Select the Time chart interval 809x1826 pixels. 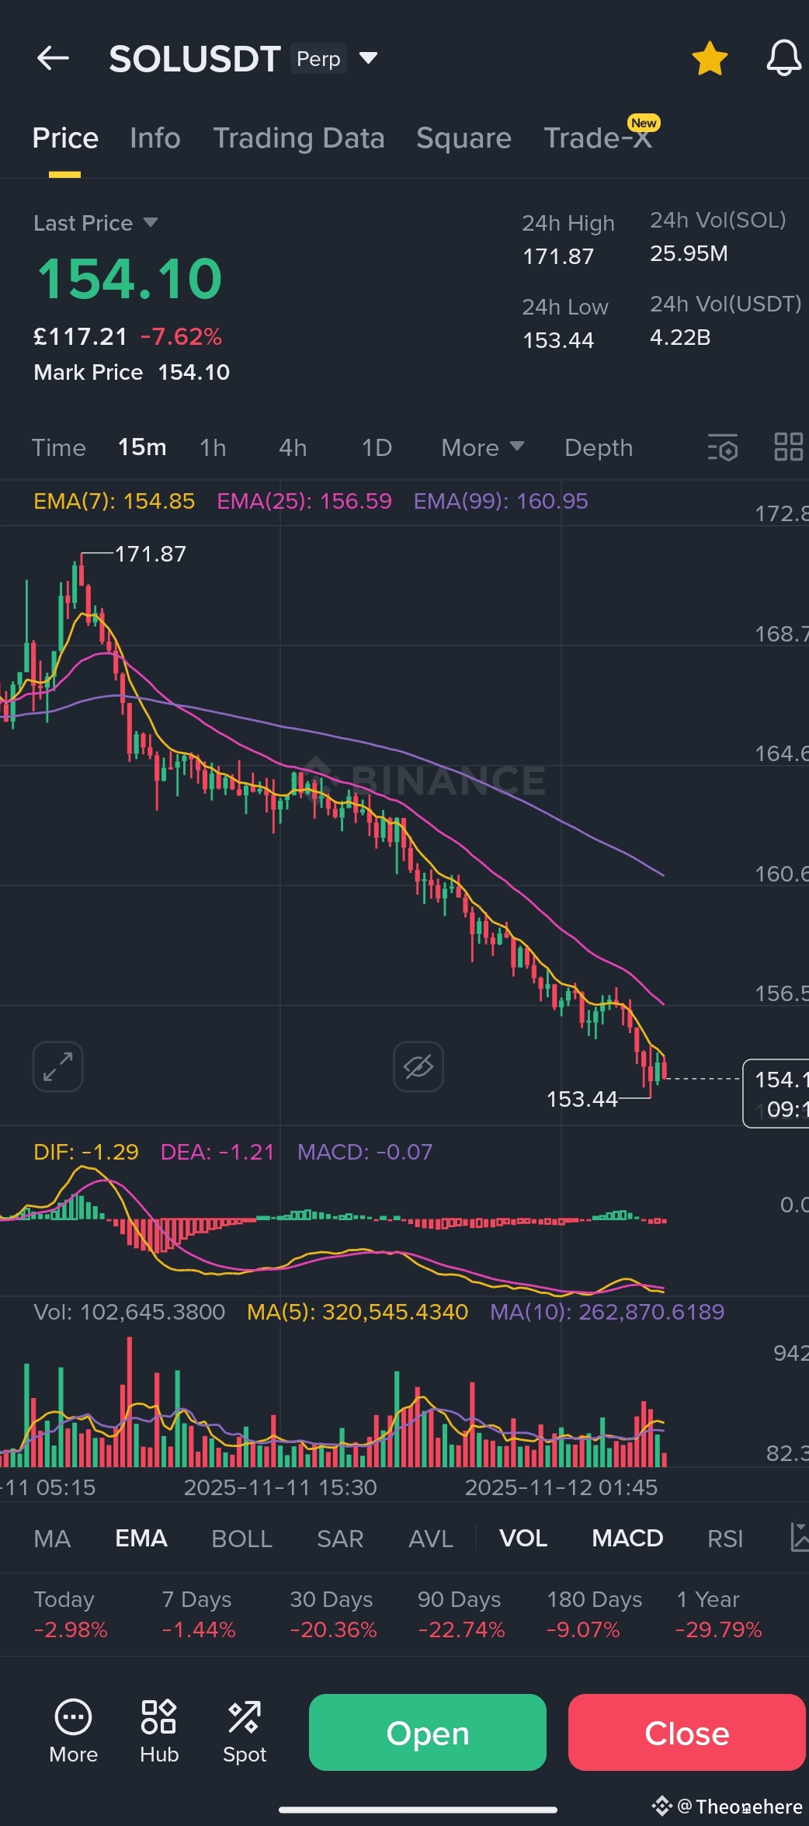(59, 448)
